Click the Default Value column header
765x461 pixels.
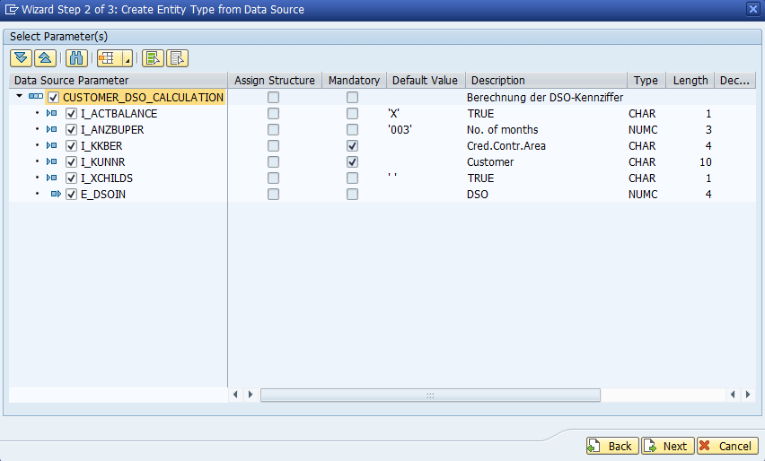pos(425,81)
